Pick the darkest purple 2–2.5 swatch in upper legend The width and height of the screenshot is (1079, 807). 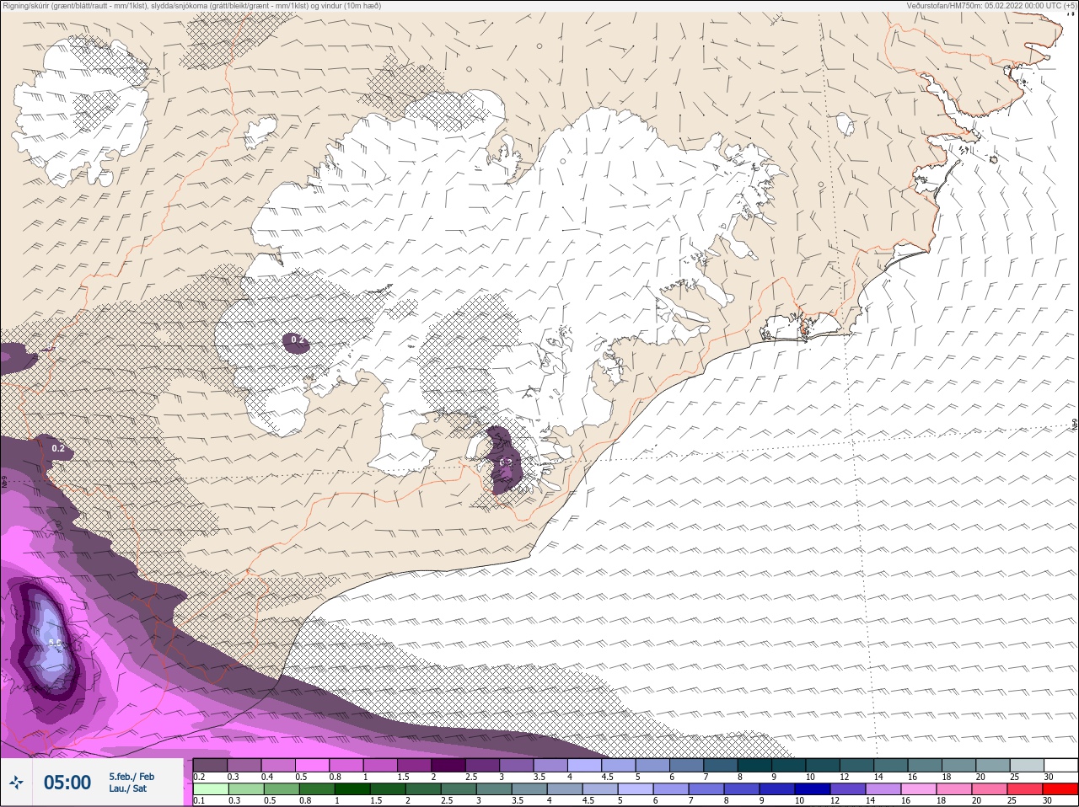[x=448, y=765]
